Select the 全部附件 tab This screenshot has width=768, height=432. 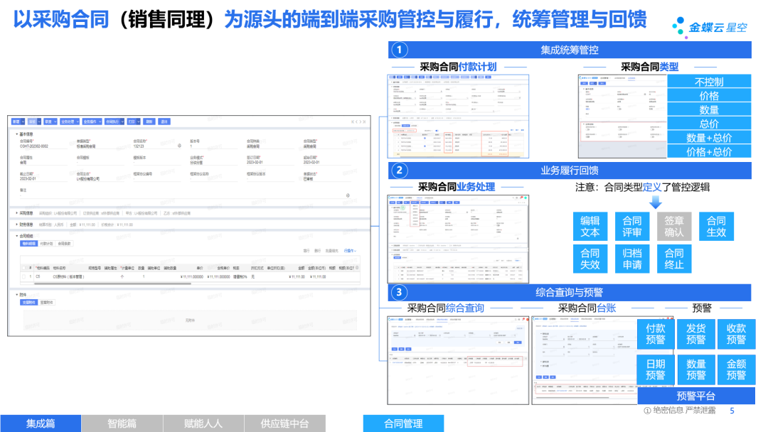click(x=28, y=303)
